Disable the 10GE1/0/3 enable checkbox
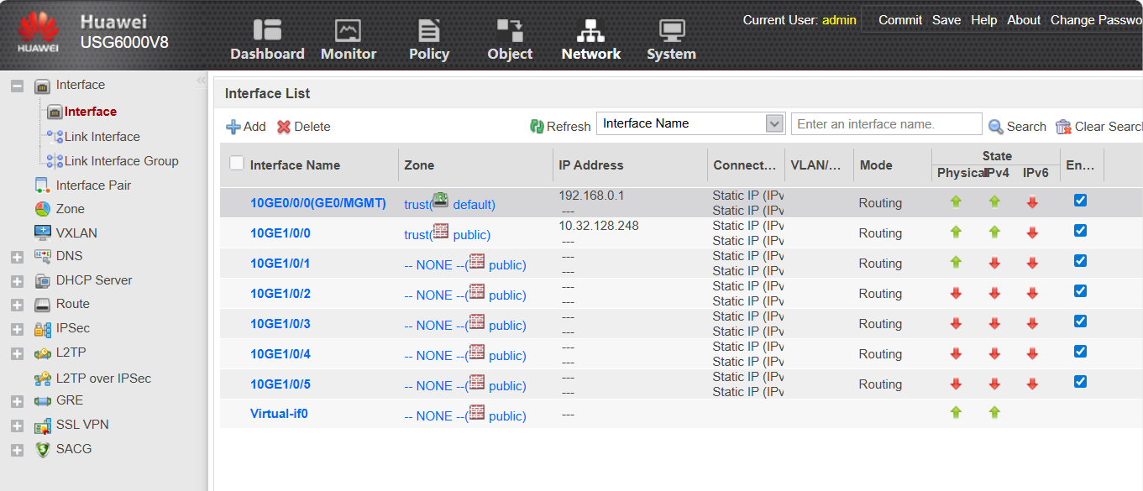 (x=1080, y=321)
